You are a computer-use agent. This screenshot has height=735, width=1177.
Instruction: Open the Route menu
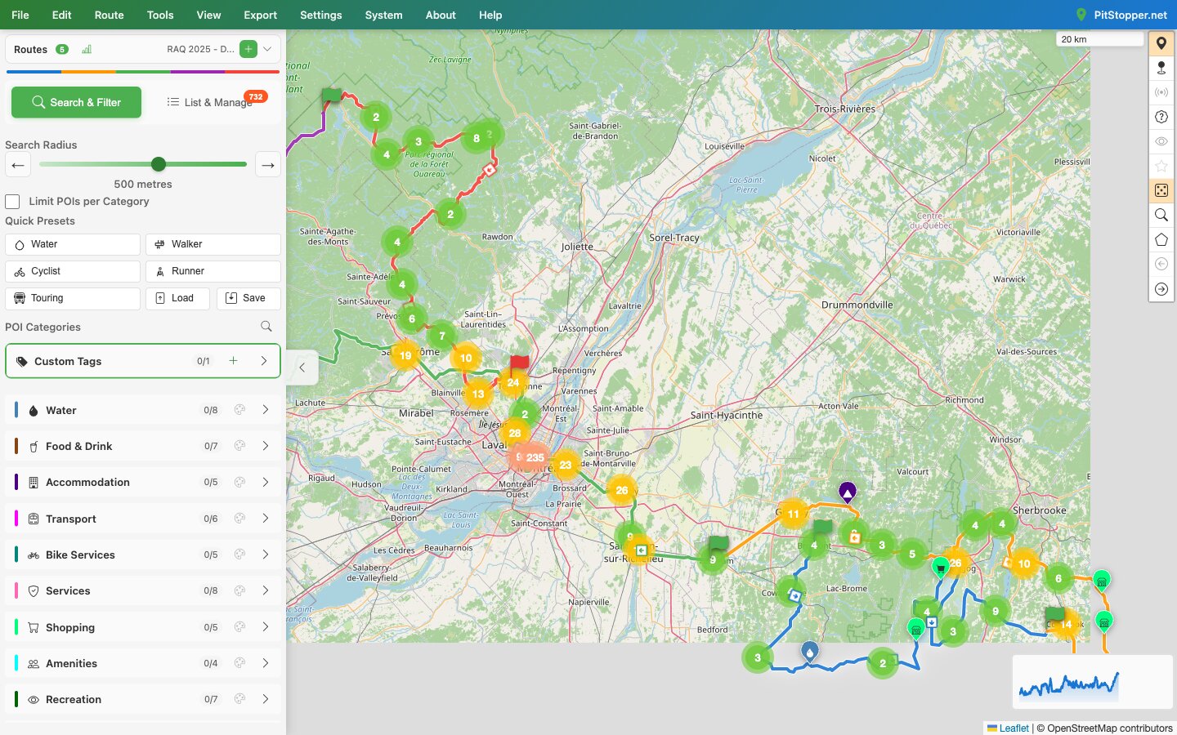point(109,15)
